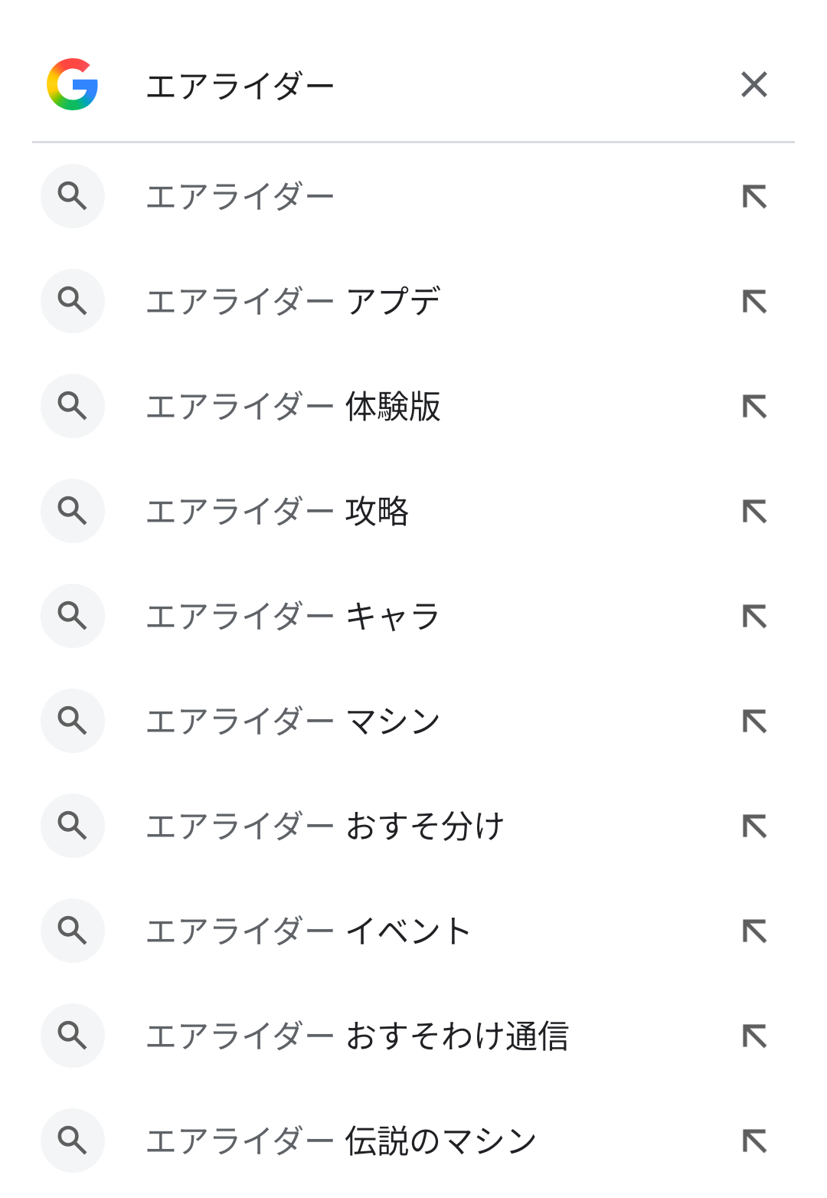Fill search box with エアライダー イベント arrow

754,931
